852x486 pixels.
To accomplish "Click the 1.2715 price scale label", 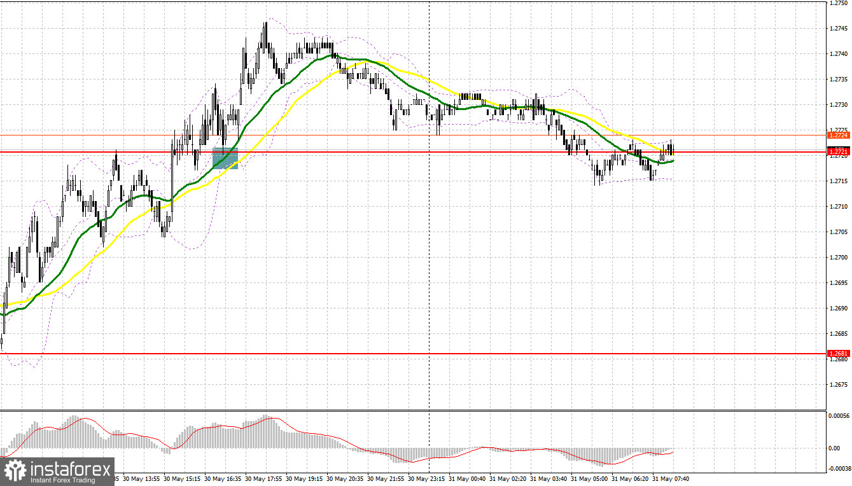I will [x=838, y=181].
